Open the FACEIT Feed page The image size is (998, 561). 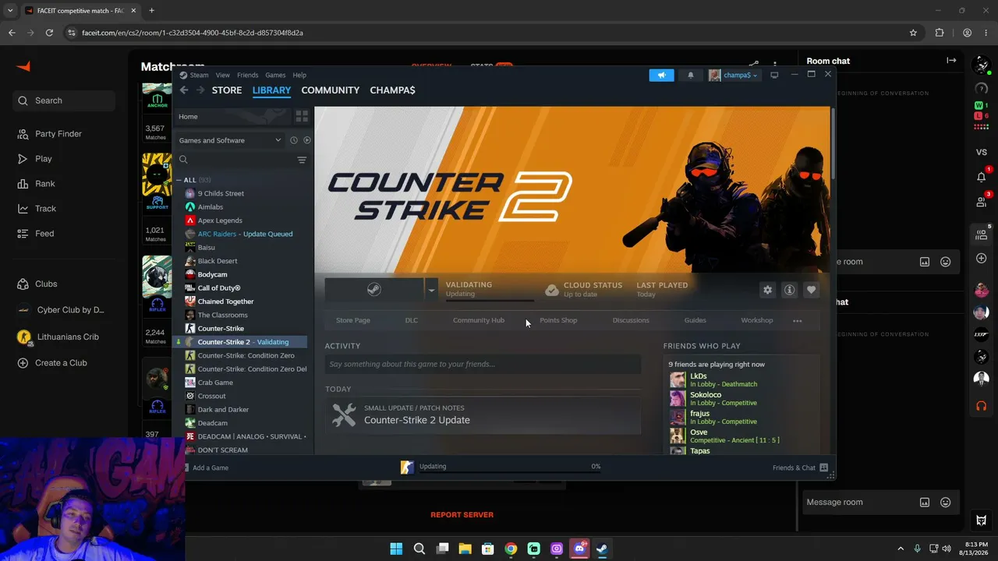coord(44,234)
